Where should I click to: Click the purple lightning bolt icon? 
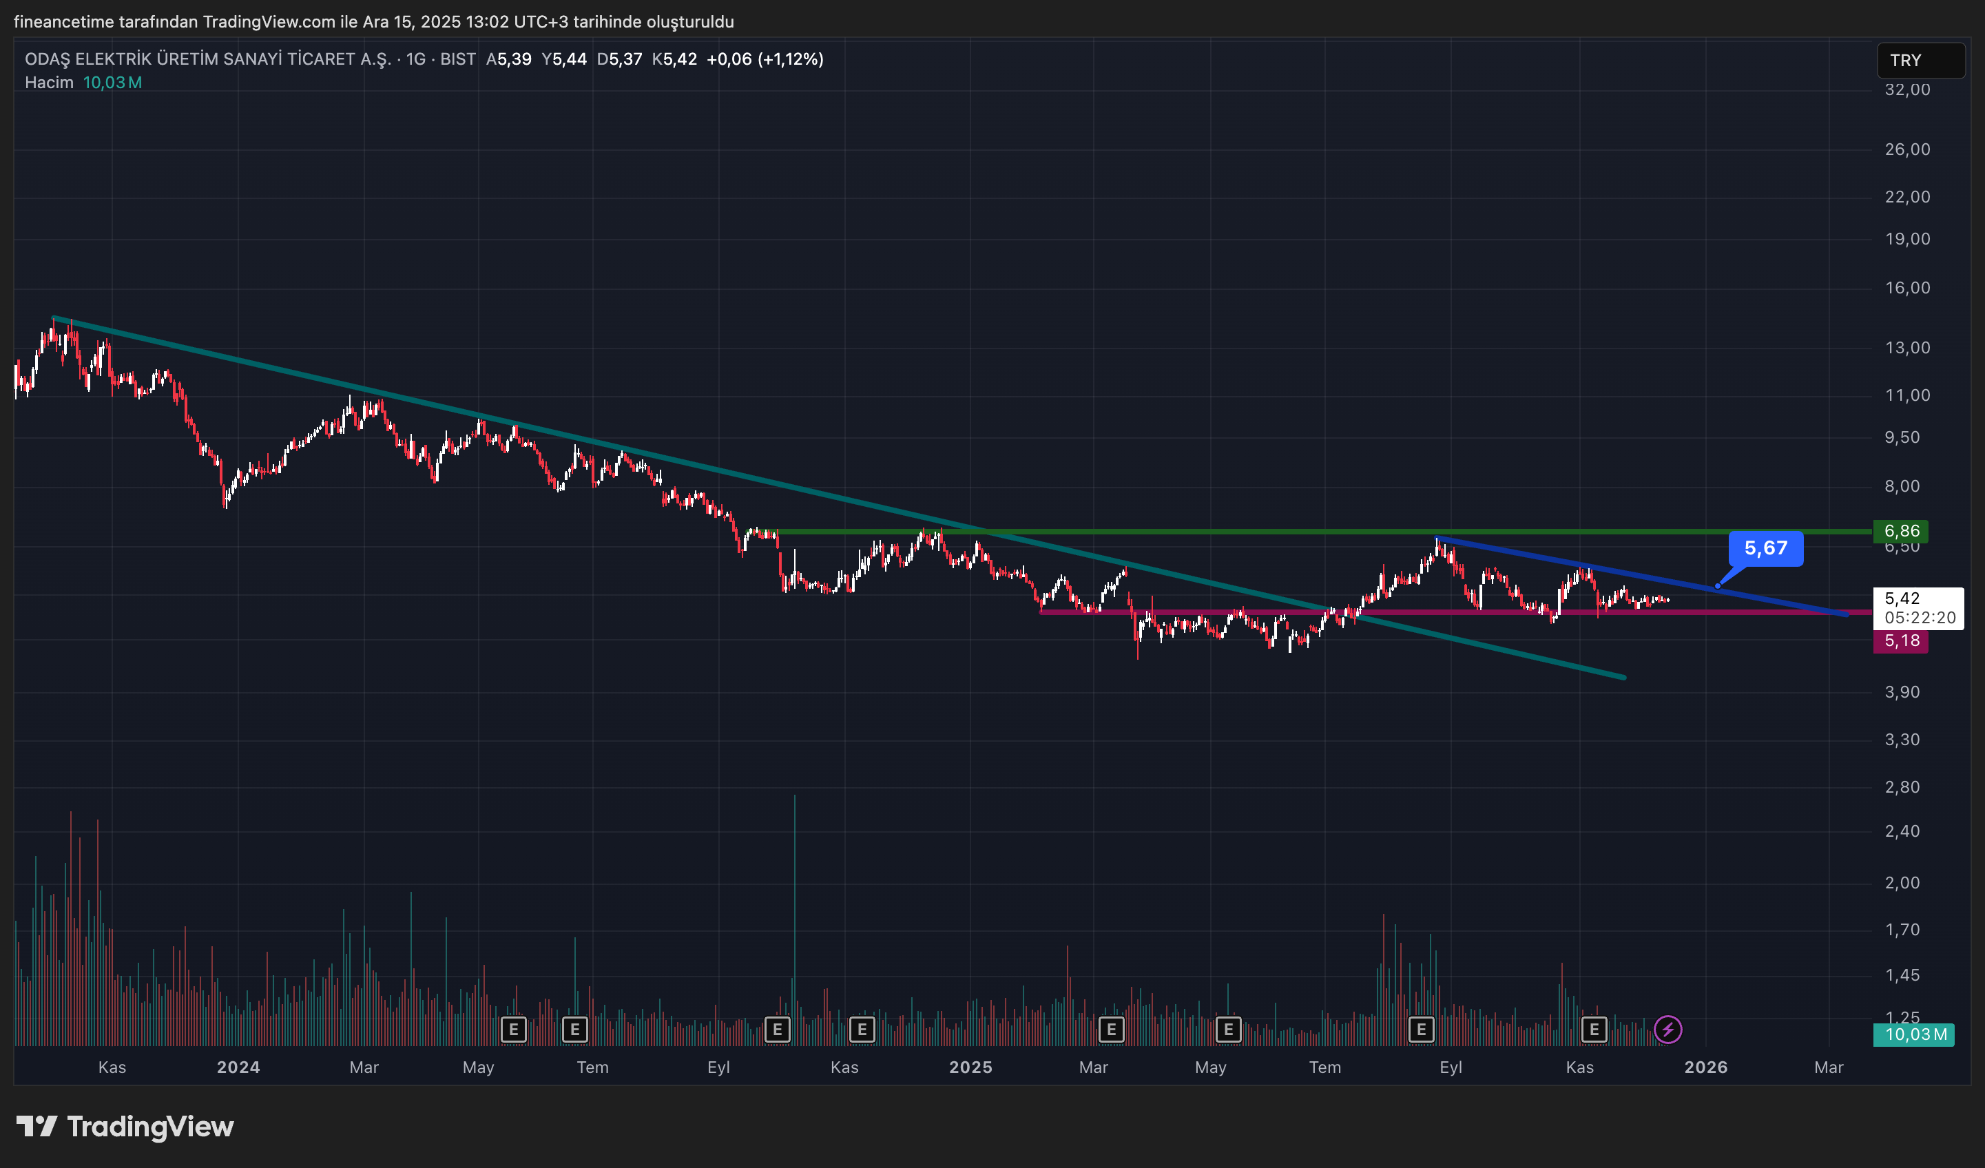1667,1029
